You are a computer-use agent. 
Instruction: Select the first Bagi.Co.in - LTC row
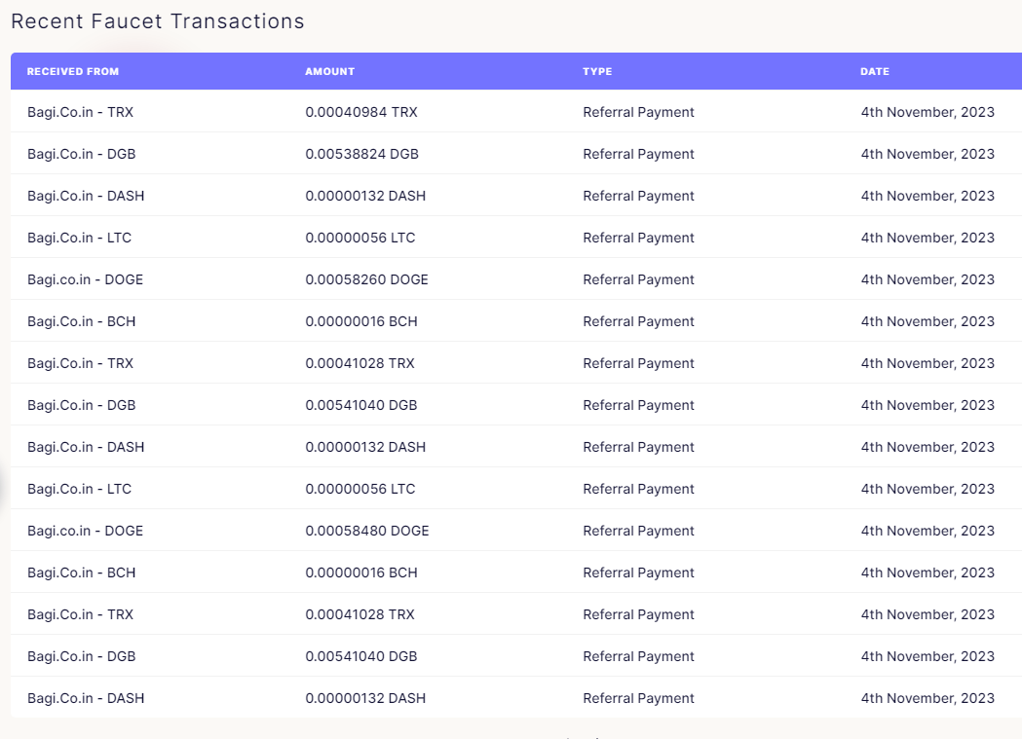click(x=516, y=238)
